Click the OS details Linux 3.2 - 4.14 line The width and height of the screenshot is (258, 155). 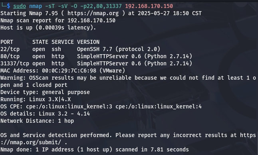pos(45,114)
